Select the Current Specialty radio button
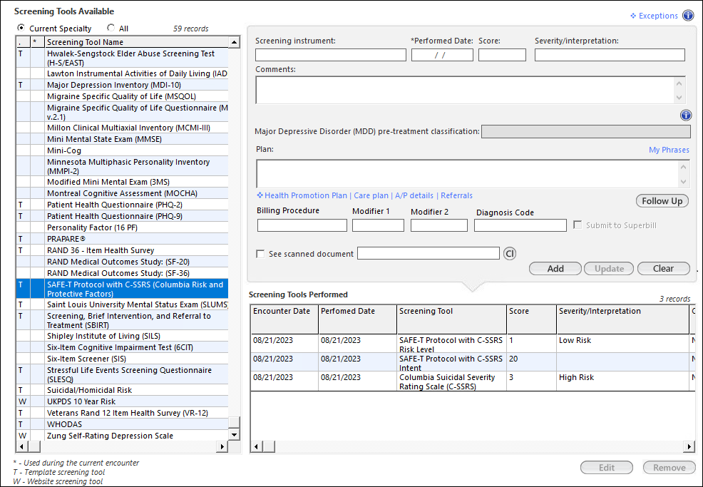 (x=21, y=29)
